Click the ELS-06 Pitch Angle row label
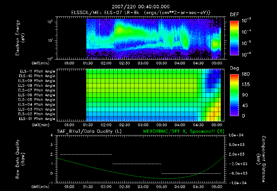The width and height of the screenshot is (277, 191). click(37, 95)
